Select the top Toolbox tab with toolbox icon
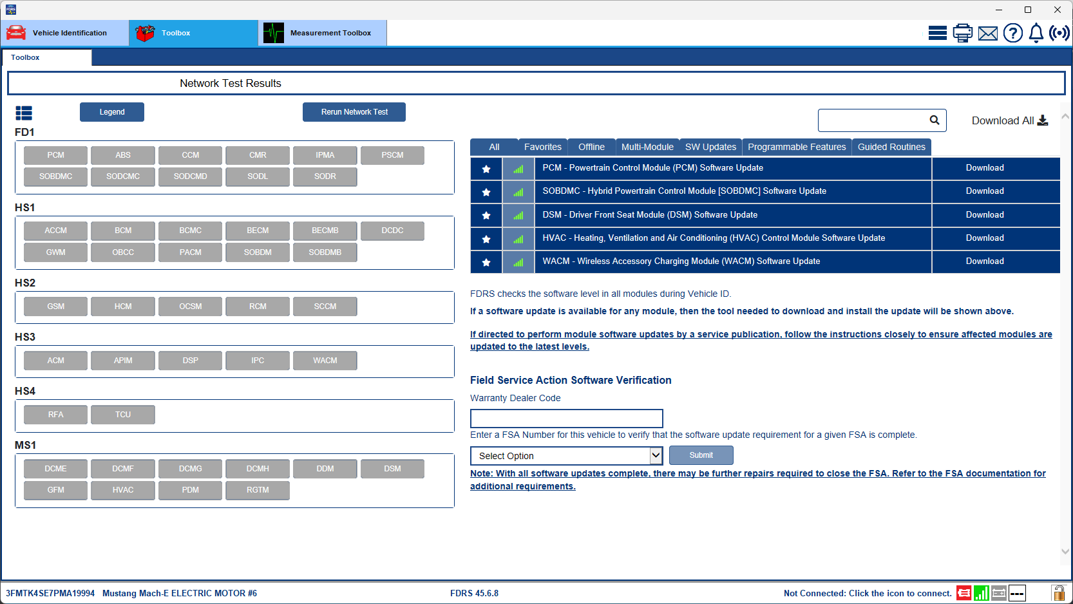This screenshot has width=1073, height=604. coord(193,33)
